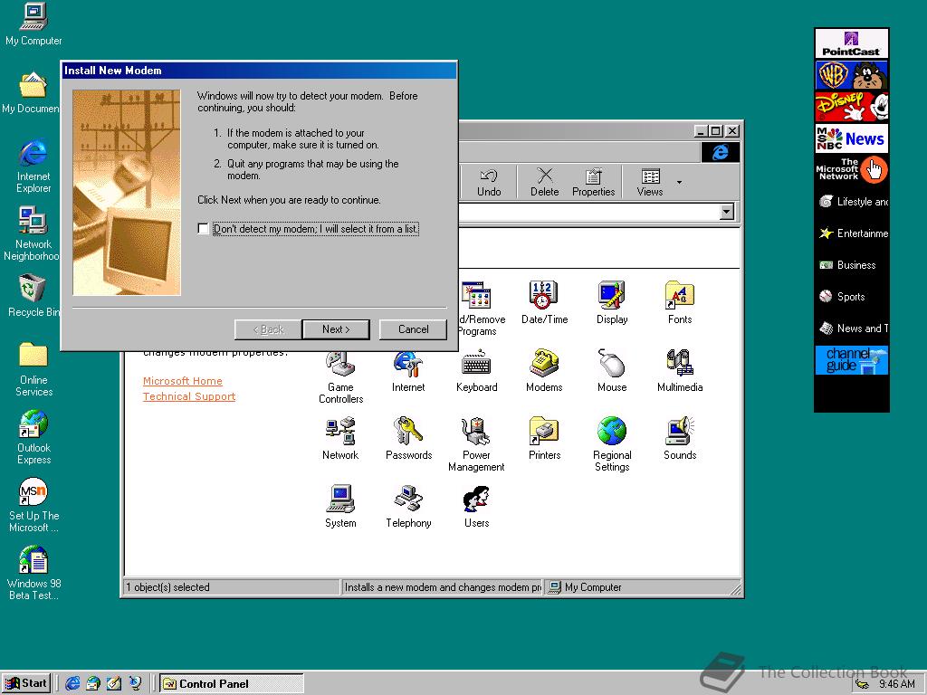Follow the Technical Support link

tap(189, 396)
